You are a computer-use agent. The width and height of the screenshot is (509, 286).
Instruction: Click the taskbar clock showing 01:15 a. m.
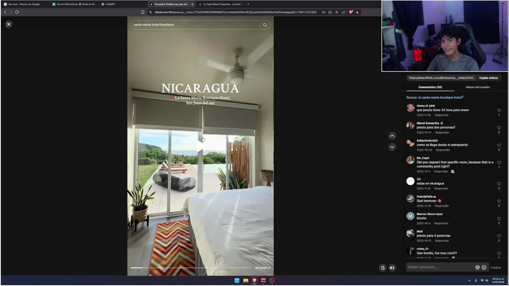click(x=498, y=280)
